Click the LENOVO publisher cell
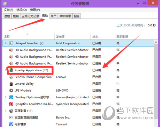The image size is (161, 127). [x=62, y=90]
